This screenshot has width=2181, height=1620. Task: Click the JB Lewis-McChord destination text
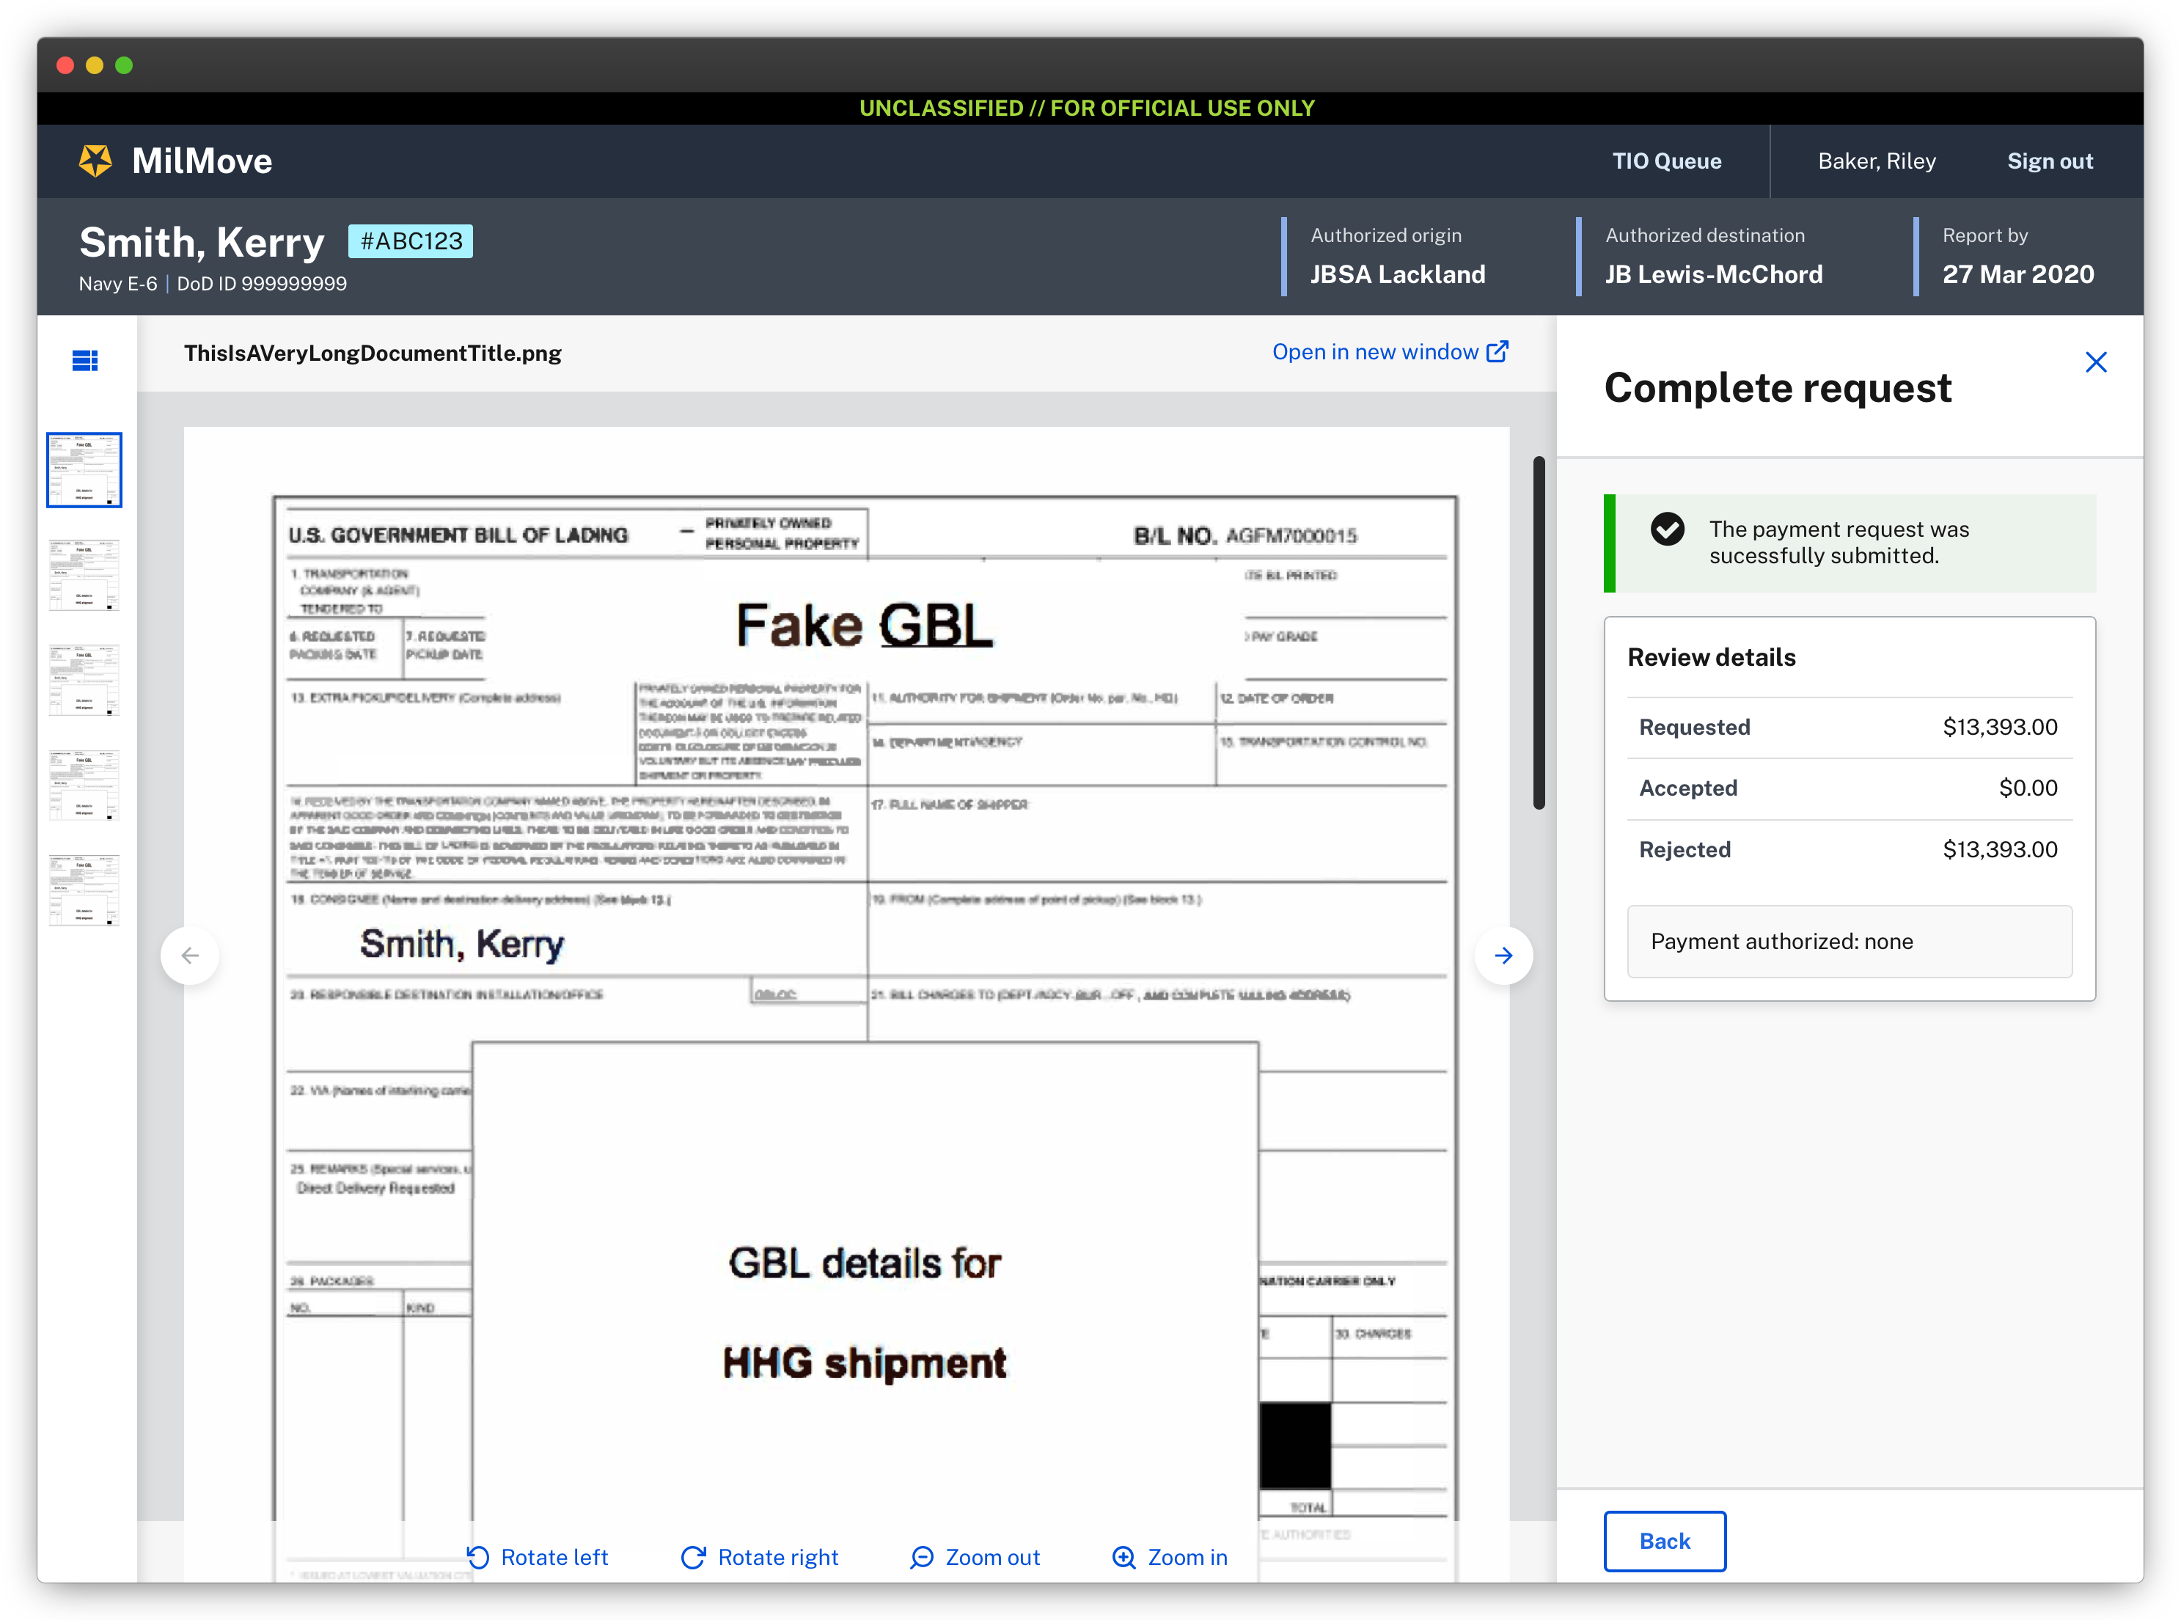(1713, 274)
